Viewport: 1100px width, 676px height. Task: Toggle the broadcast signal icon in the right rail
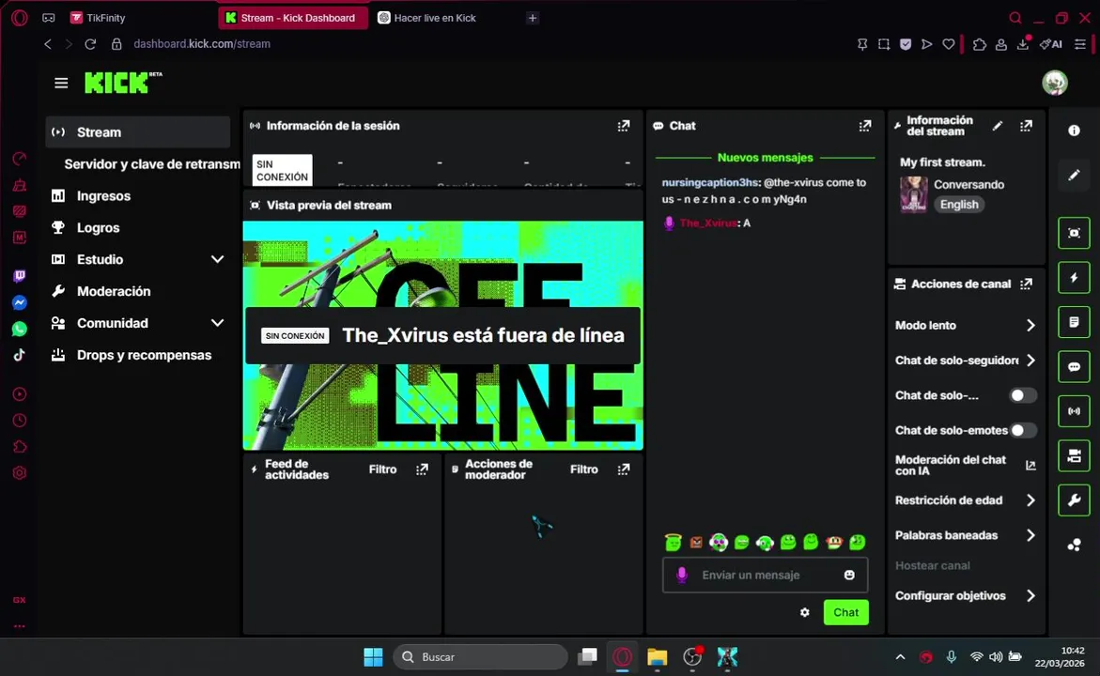[1074, 411]
